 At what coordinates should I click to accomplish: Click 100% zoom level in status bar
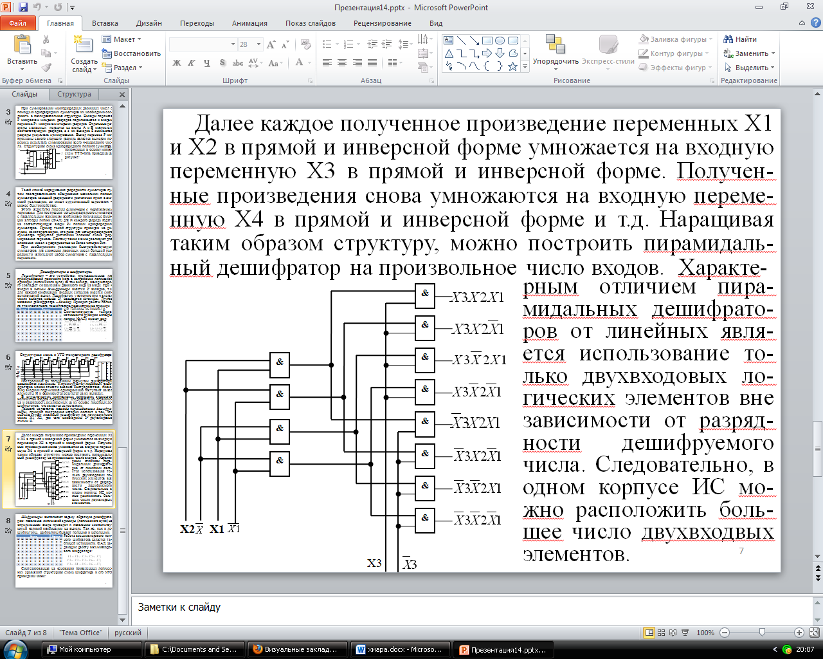coord(705,633)
